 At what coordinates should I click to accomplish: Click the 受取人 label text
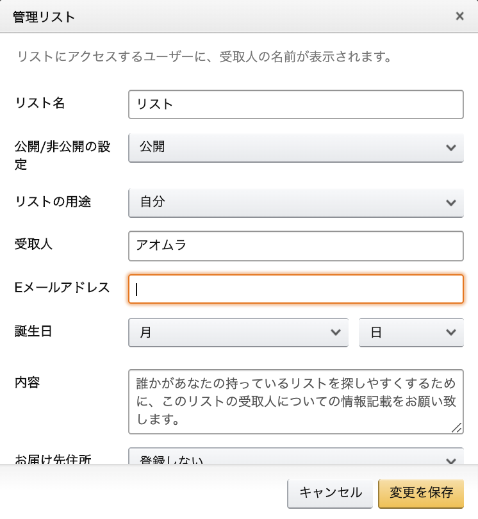click(x=33, y=244)
